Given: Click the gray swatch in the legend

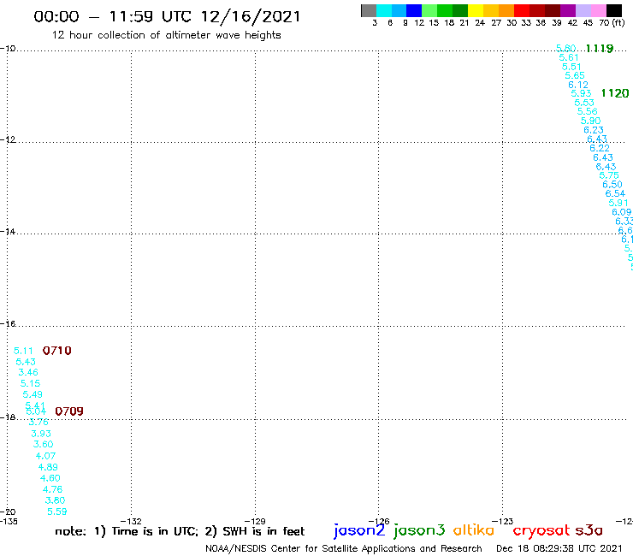Looking at the screenshot, I should click(369, 10).
